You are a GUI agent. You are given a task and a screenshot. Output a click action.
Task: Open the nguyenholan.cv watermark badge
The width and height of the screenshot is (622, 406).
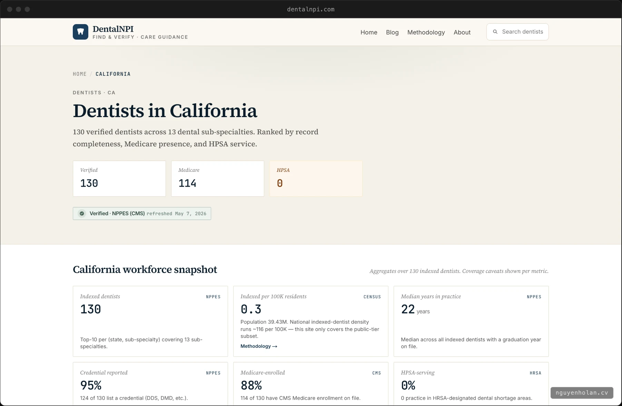(582, 393)
